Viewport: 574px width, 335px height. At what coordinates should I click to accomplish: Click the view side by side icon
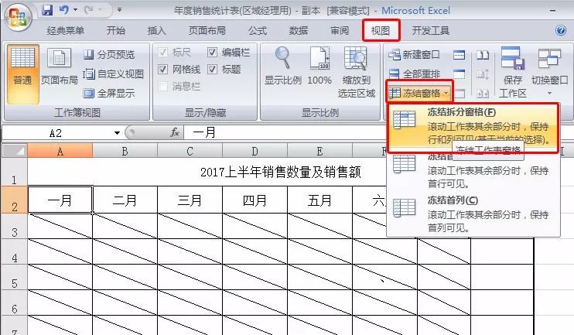pyautogui.click(x=483, y=55)
